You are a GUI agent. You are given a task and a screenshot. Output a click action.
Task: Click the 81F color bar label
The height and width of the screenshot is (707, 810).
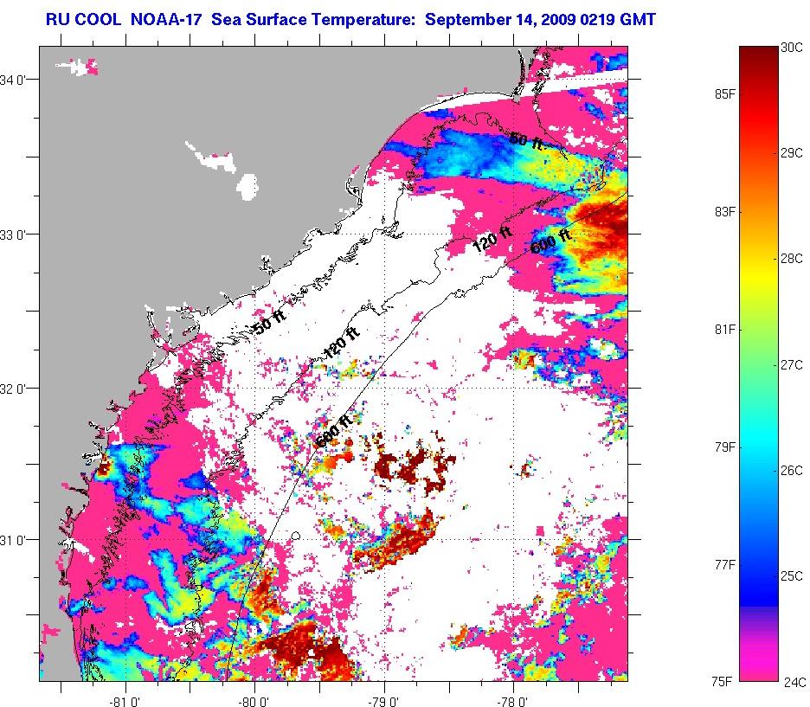click(725, 330)
